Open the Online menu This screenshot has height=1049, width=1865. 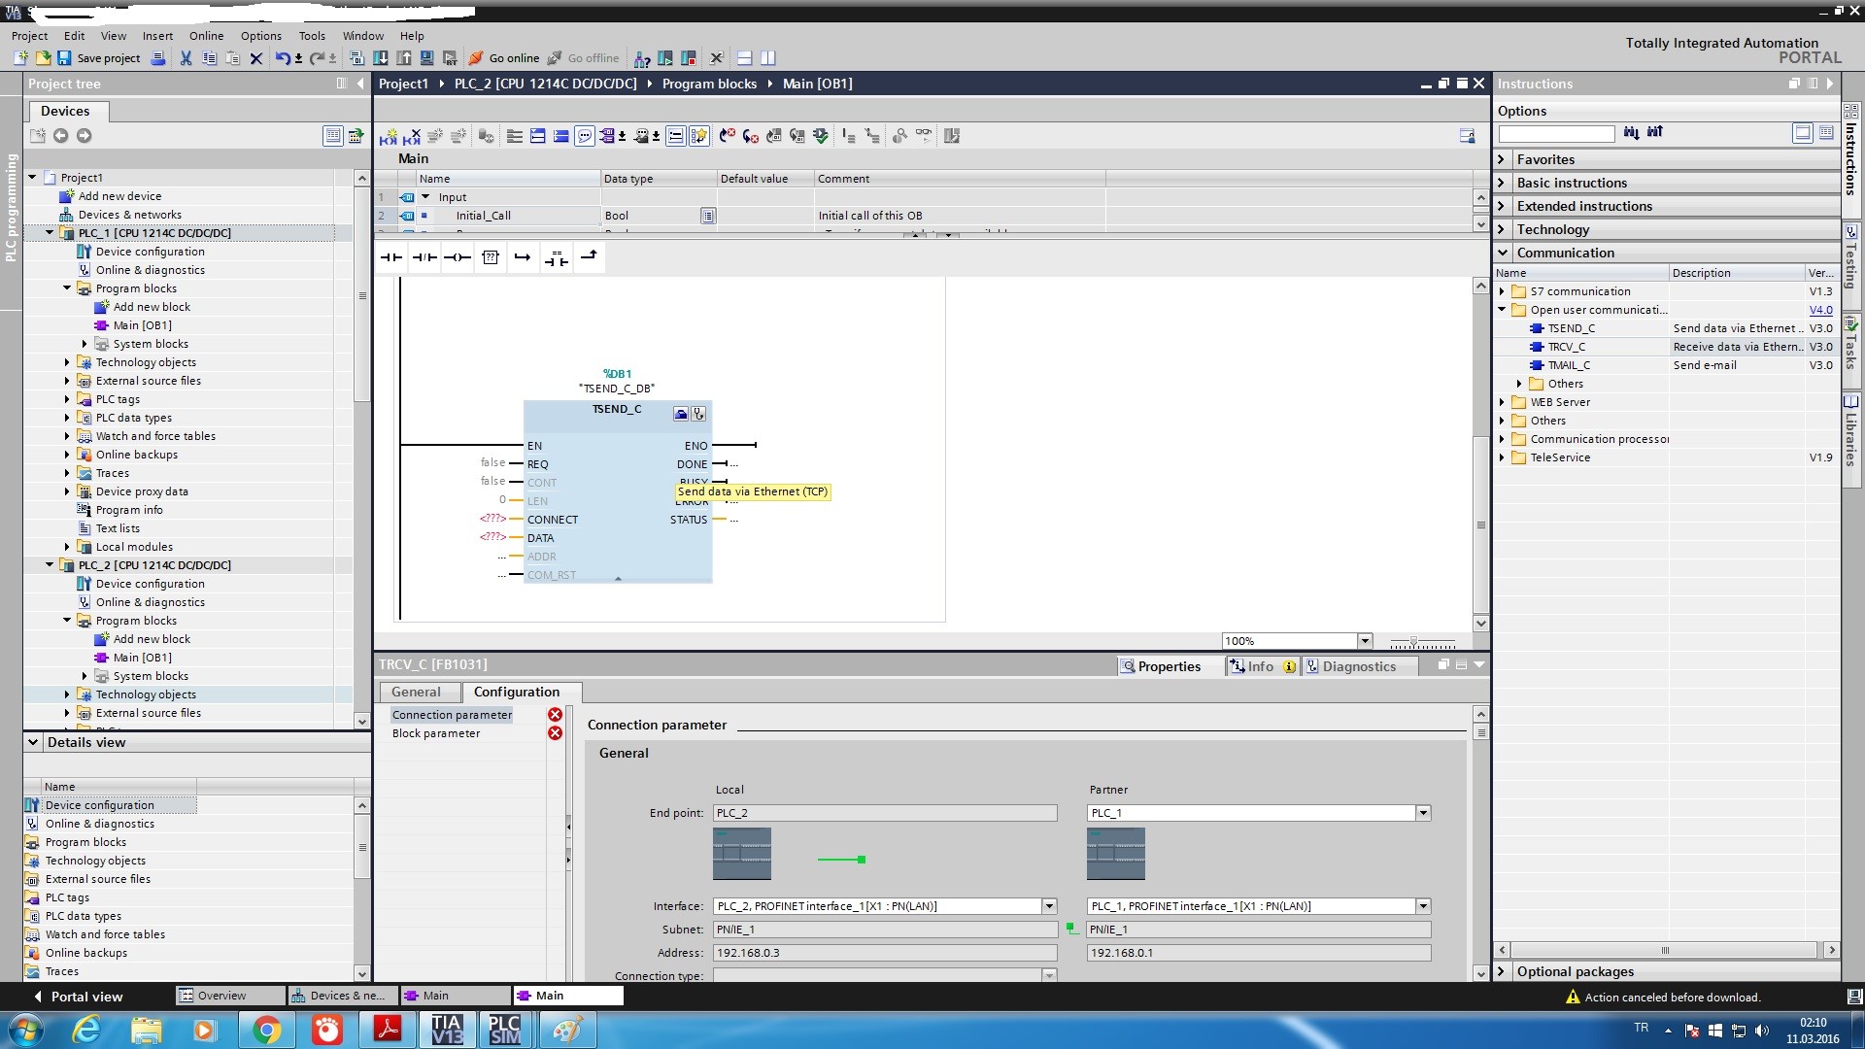[206, 36]
